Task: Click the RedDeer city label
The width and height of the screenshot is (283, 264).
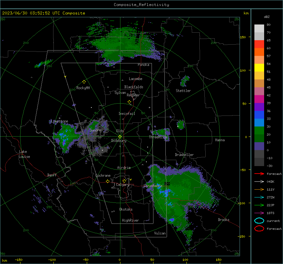Action: click(x=133, y=95)
